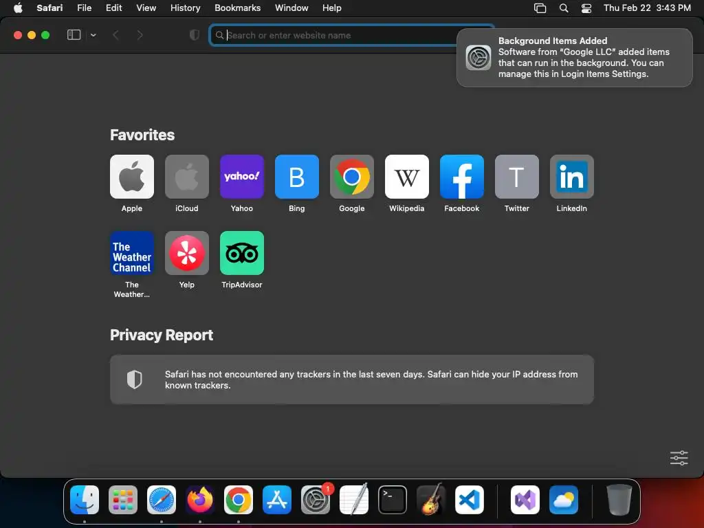Open the App Store from the Dock
The image size is (704, 528).
tap(277, 499)
